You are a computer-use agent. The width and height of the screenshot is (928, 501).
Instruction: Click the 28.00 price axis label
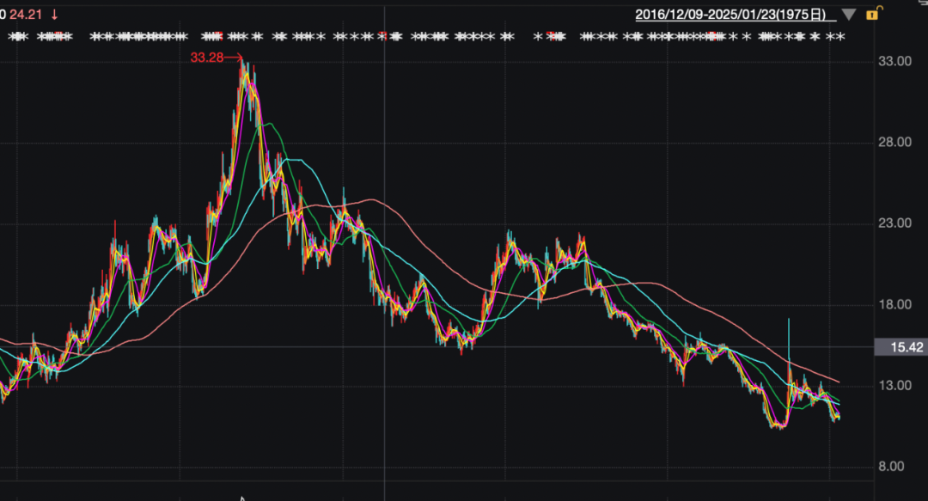[x=894, y=142]
